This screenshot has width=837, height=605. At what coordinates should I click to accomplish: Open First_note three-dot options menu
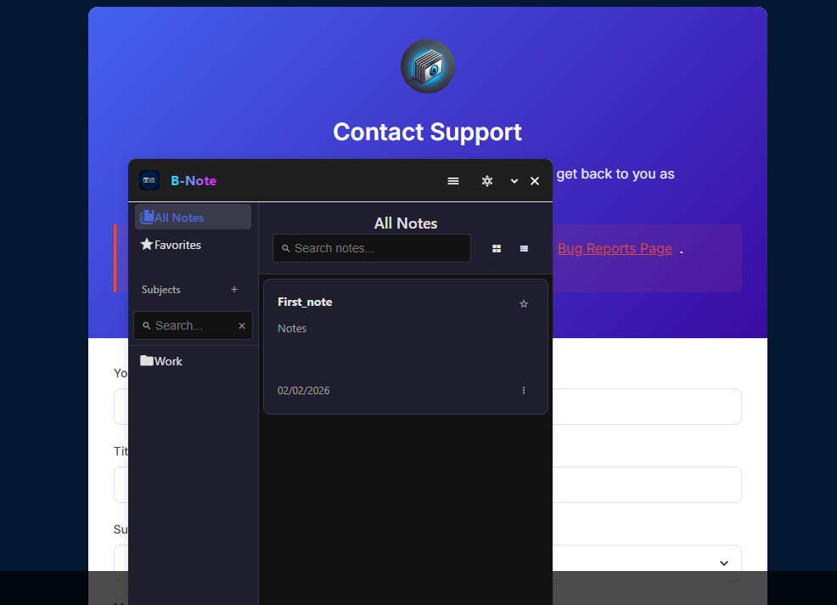(x=524, y=391)
